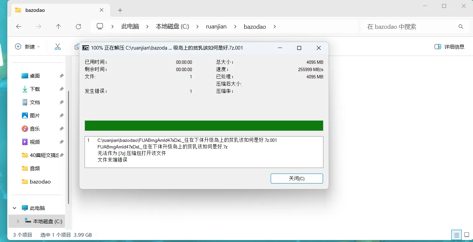Click the green extraction progress bar
This screenshot has width=473, height=242.
[204, 126]
